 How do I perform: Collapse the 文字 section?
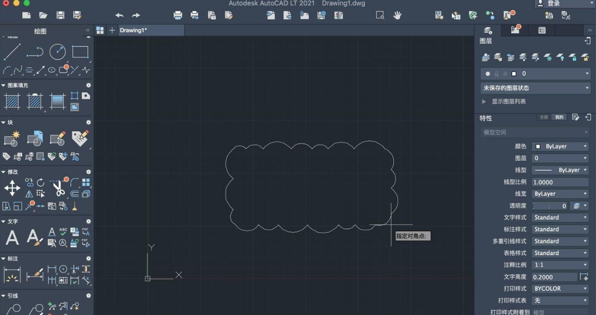coord(3,222)
